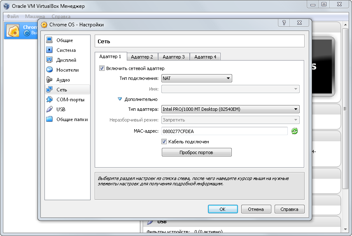This screenshot has height=236, width=352.
Task: Open the Справка menu in VirtualBox Manager
Action: coord(61,16)
